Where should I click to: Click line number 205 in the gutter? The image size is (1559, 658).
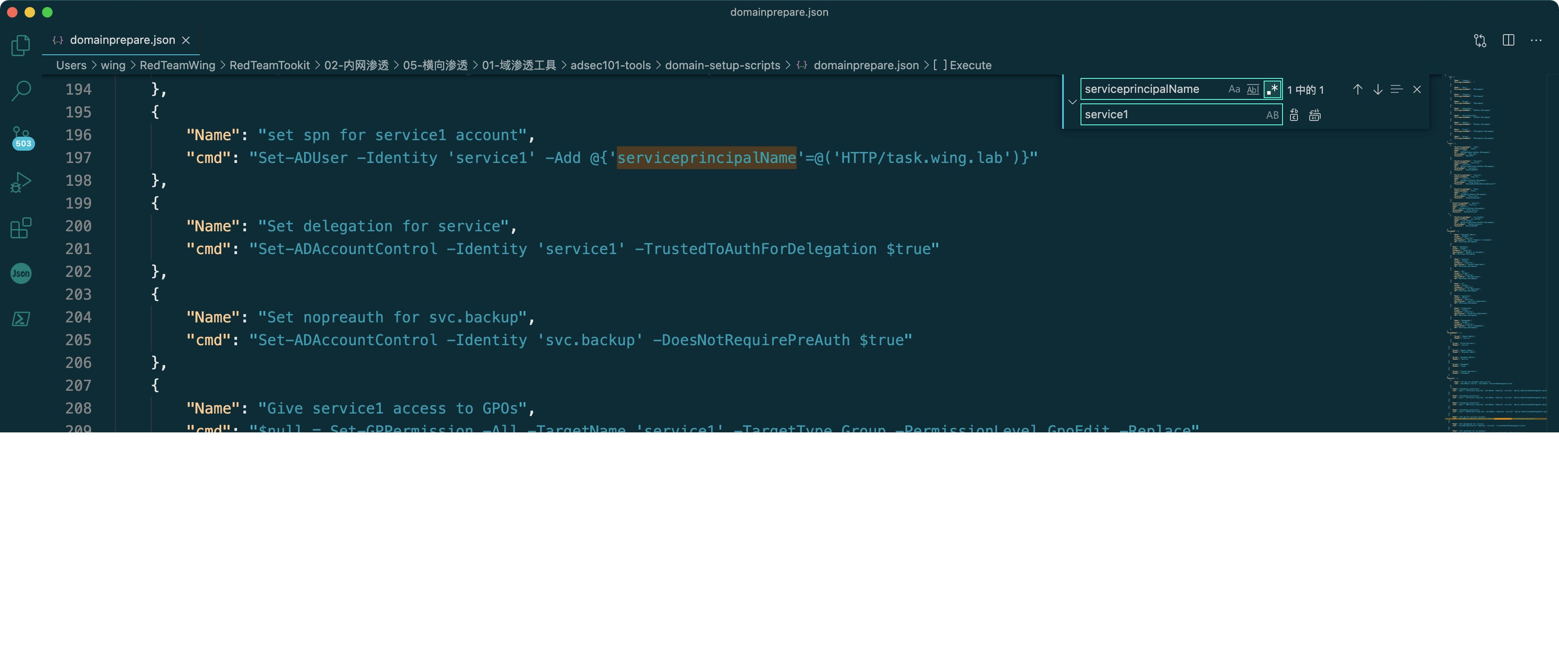[x=78, y=340]
